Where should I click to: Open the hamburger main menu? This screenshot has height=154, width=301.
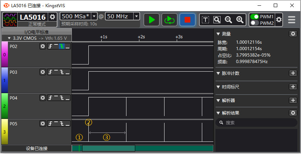[x=292, y=20]
